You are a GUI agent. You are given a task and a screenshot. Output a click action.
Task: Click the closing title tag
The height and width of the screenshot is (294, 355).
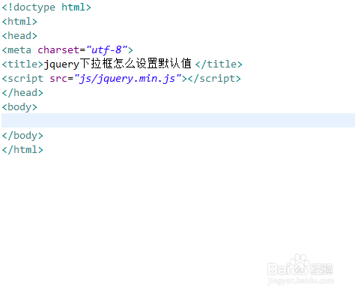coord(219,64)
